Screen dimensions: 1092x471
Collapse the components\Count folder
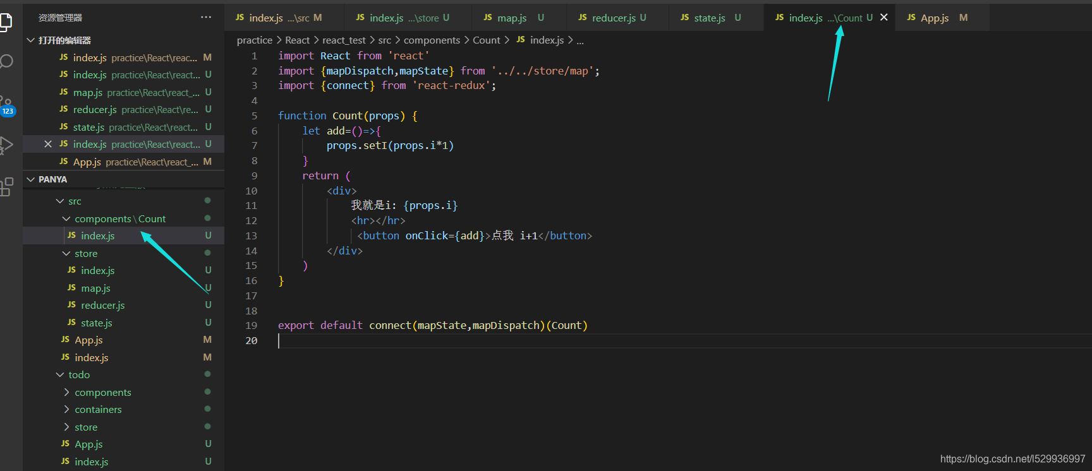pos(66,218)
